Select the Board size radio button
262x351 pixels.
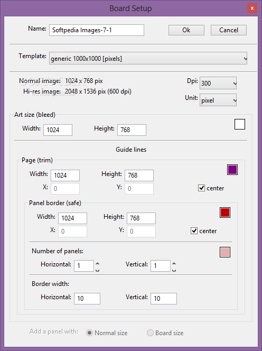pyautogui.click(x=150, y=333)
